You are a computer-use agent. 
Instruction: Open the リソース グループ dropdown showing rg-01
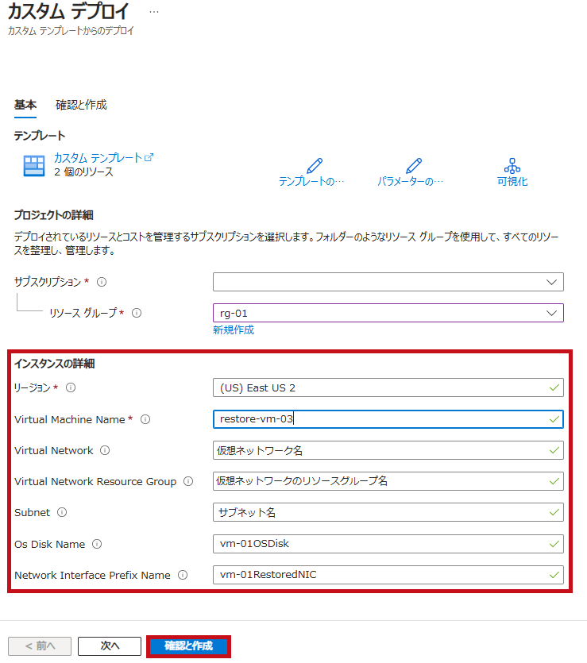click(x=388, y=313)
